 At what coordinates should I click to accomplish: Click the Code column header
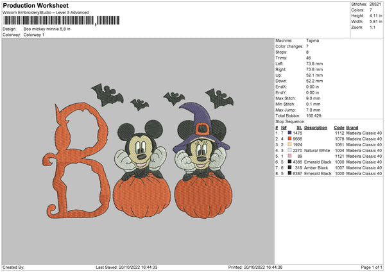(339, 127)
